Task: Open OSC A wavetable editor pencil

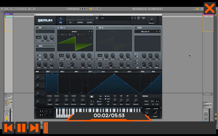Action: pos(91,38)
